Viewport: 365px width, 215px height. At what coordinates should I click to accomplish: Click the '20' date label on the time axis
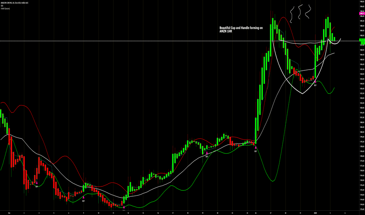[x=217, y=213]
